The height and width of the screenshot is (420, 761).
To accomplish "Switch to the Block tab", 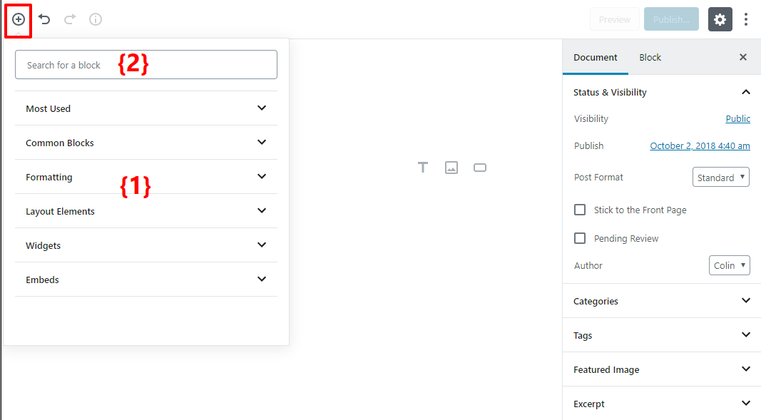I will coord(650,57).
